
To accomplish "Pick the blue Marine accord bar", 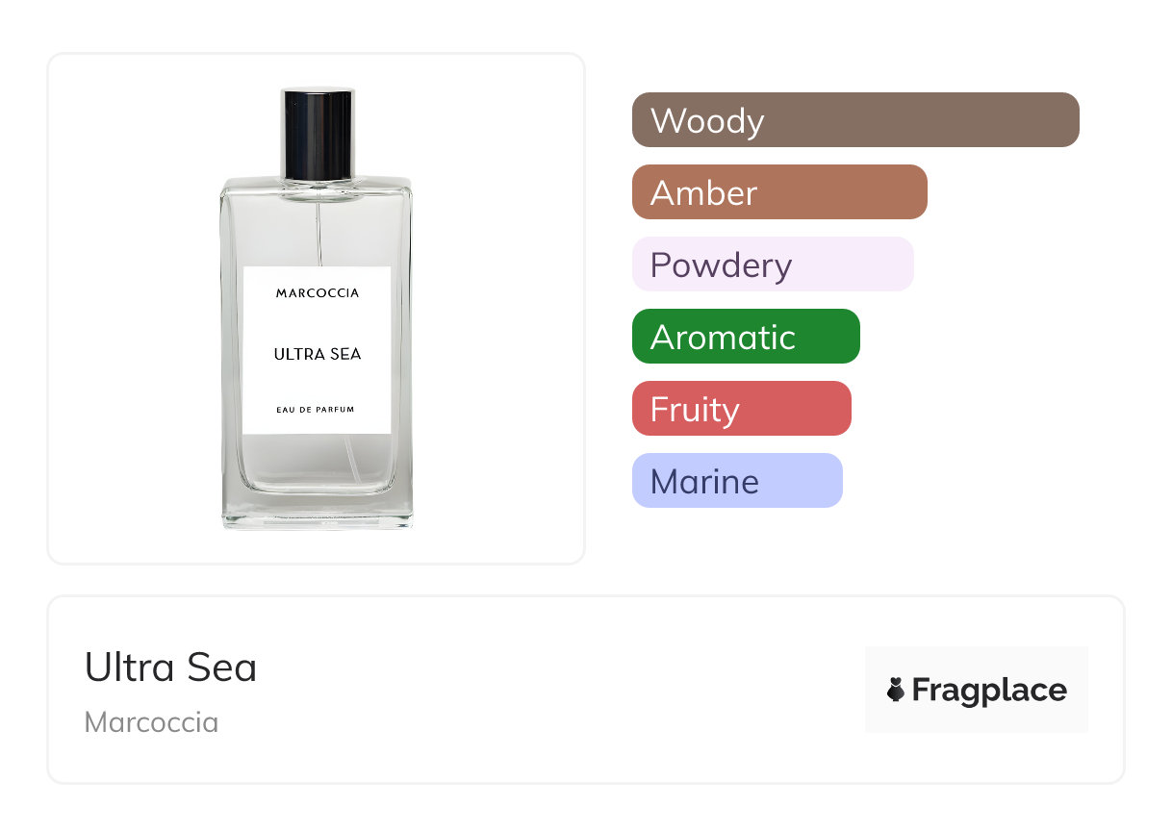I will (x=736, y=481).
